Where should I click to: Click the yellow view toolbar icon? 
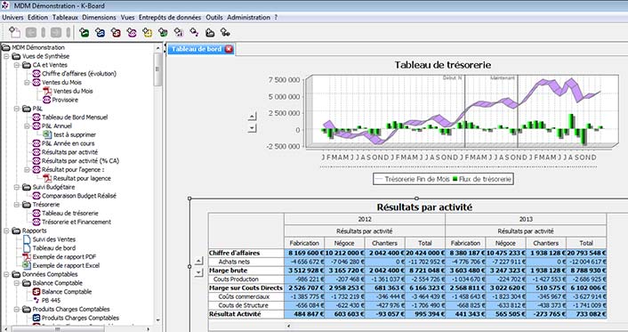[x=148, y=32]
